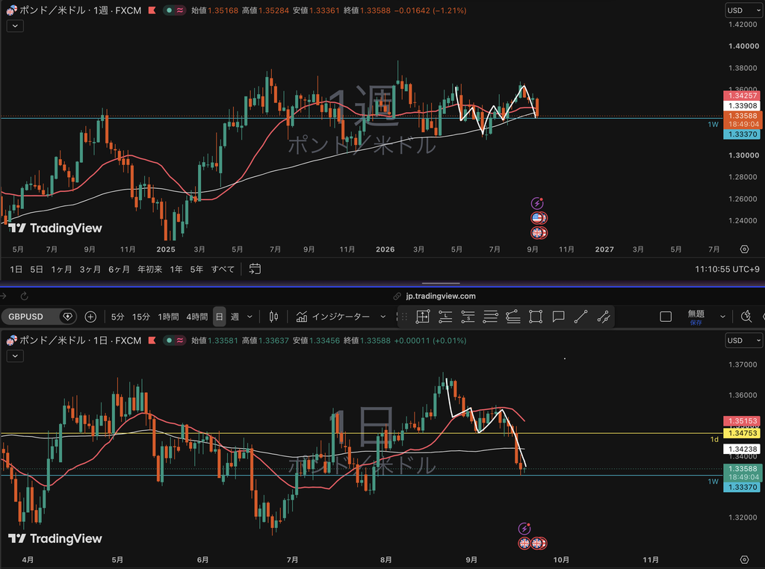Click the compare symbol plus icon
Screen dimensions: 765x569
point(90,317)
